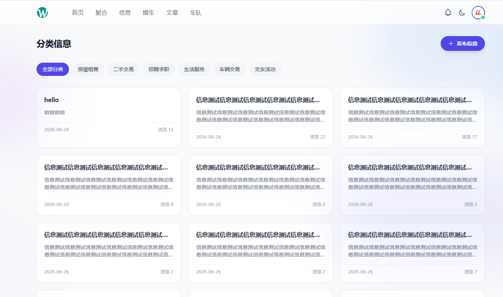Open the 信息 nav item
This screenshot has width=503, height=297.
point(125,13)
